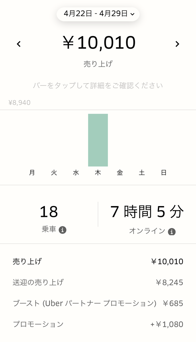Select the 金 day label

point(120,172)
